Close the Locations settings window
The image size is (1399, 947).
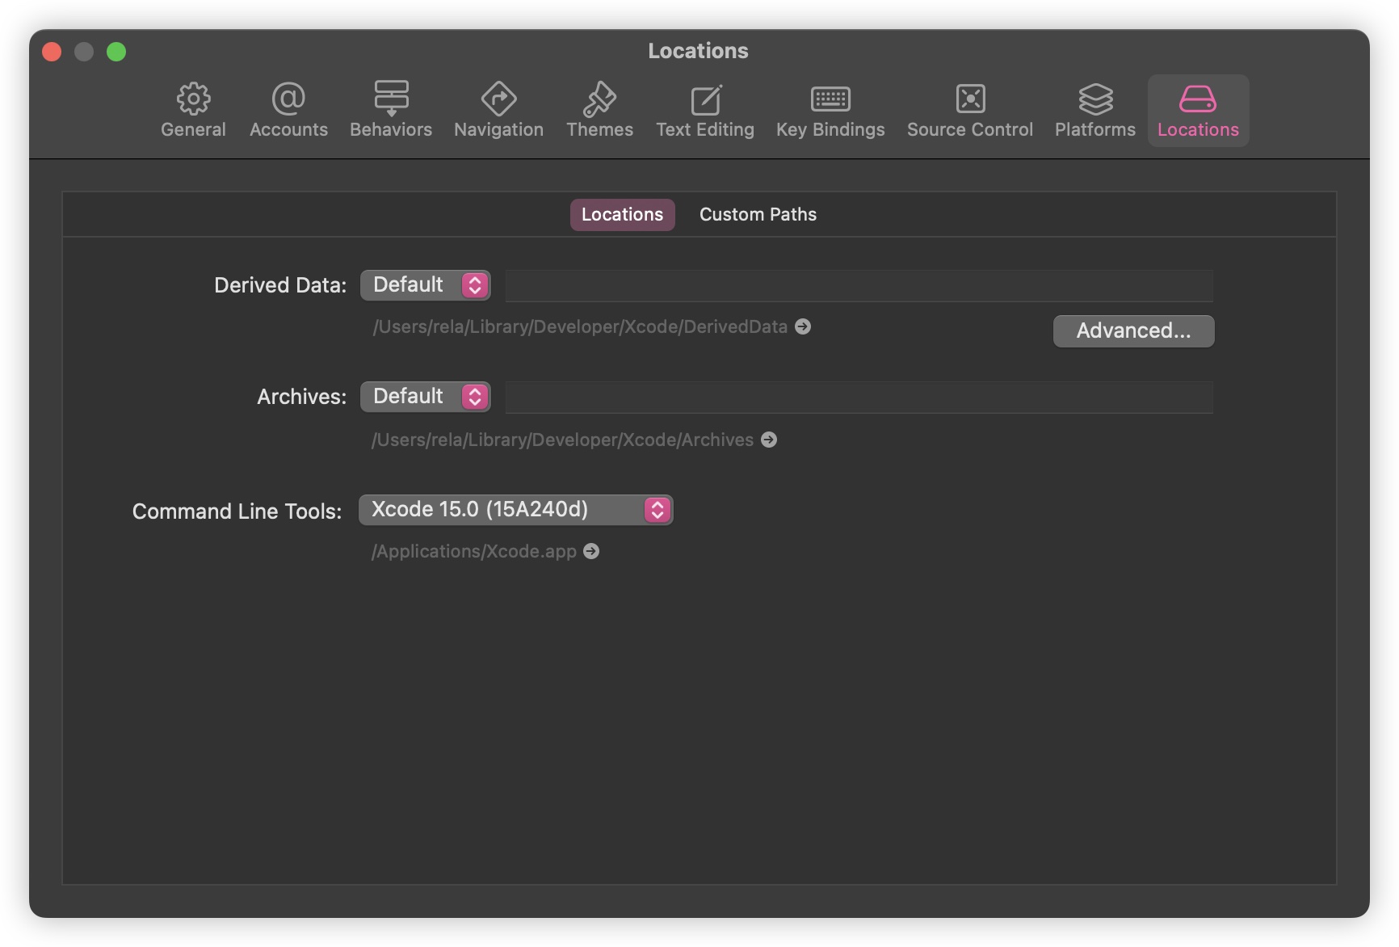[x=52, y=52]
